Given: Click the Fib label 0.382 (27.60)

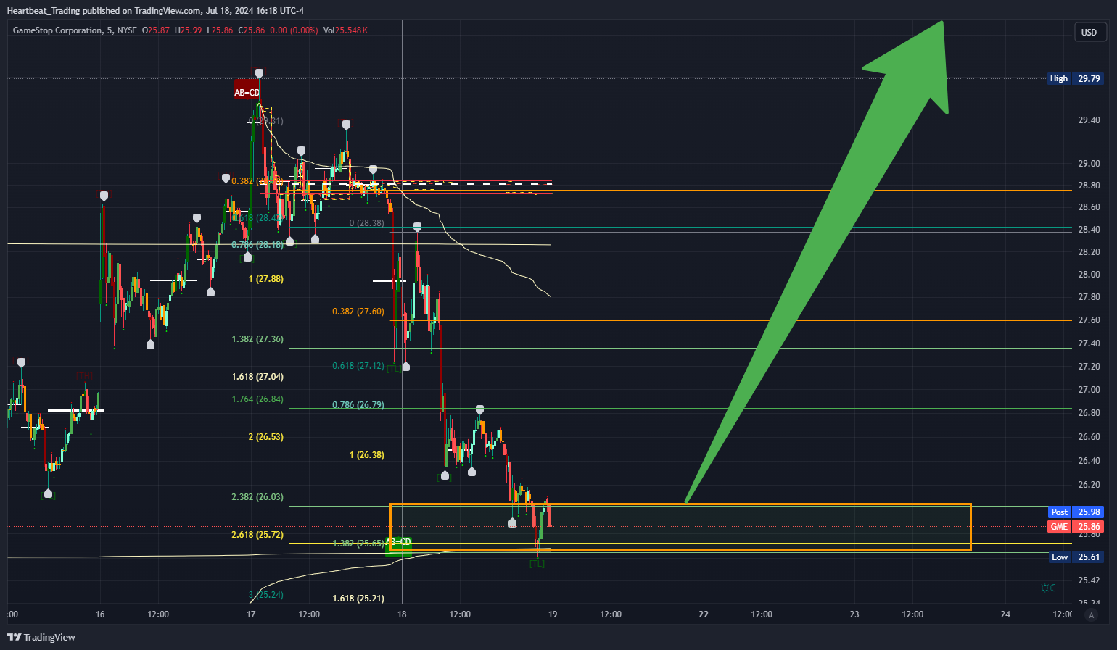Looking at the screenshot, I should [358, 312].
